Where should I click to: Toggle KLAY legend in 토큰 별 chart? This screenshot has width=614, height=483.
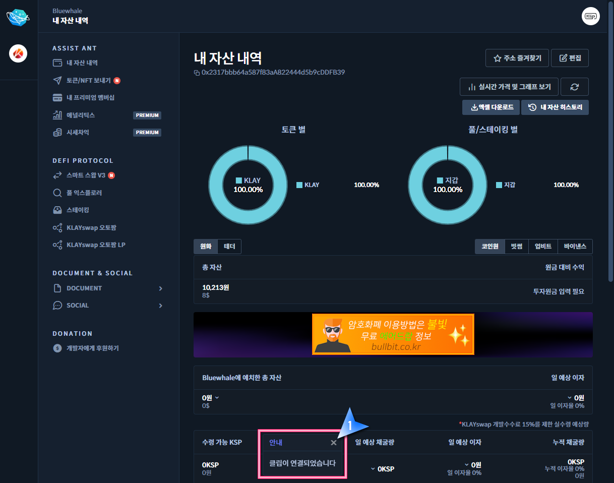[x=308, y=185]
